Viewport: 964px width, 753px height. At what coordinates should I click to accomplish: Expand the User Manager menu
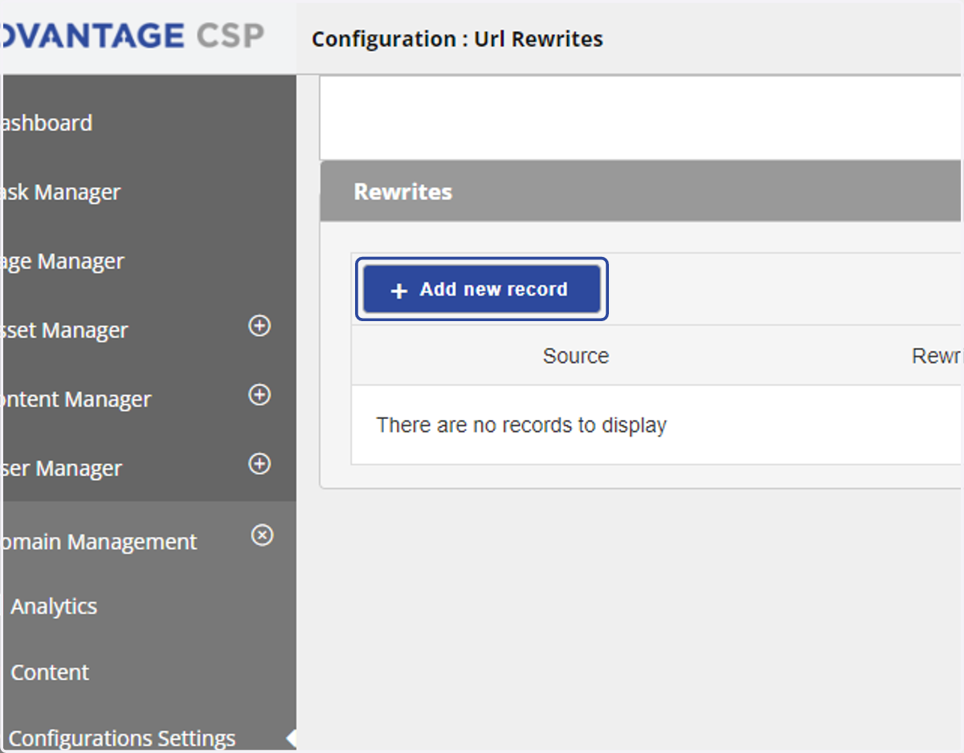pos(259,464)
